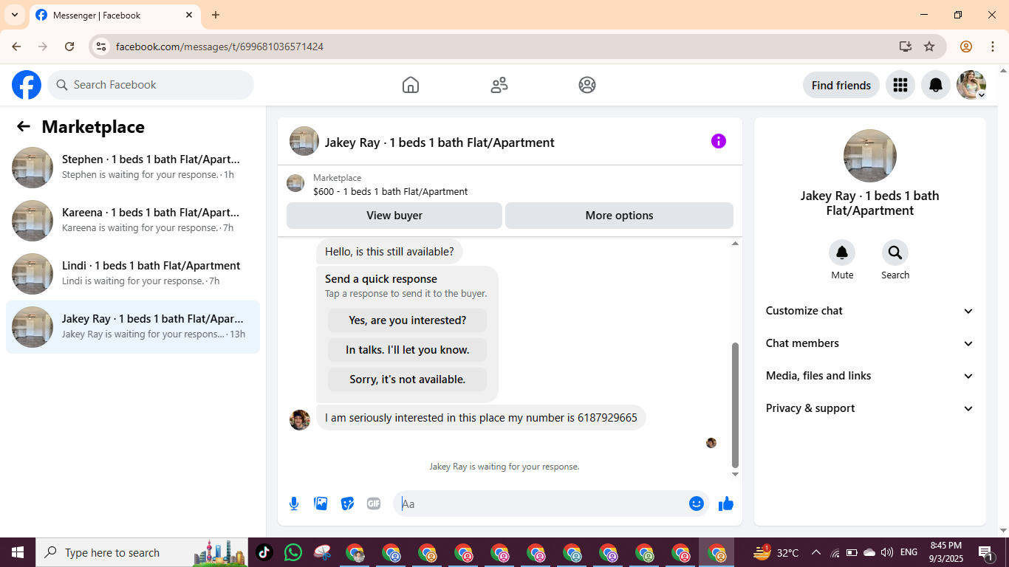
Task: Click More options button
Action: 619,216
